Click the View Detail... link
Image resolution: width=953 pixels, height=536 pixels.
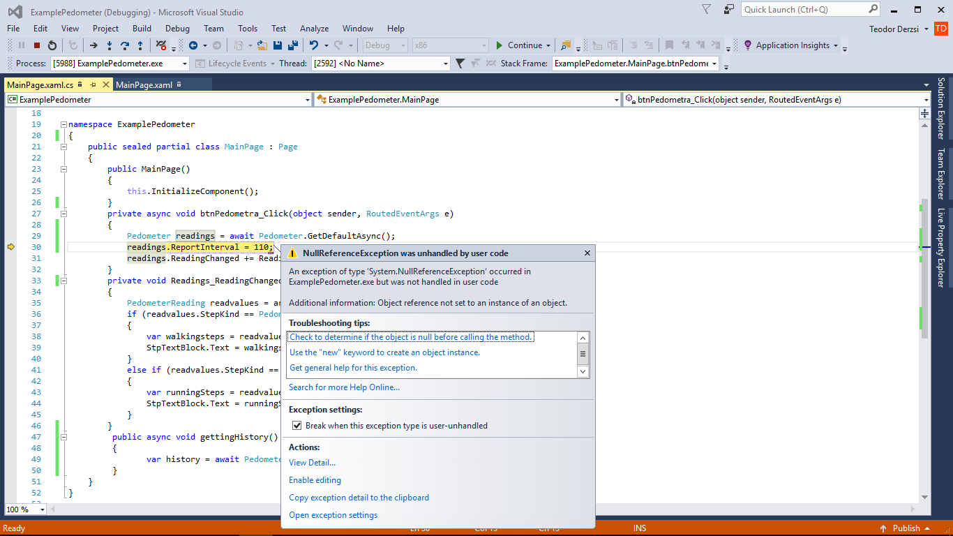point(312,462)
